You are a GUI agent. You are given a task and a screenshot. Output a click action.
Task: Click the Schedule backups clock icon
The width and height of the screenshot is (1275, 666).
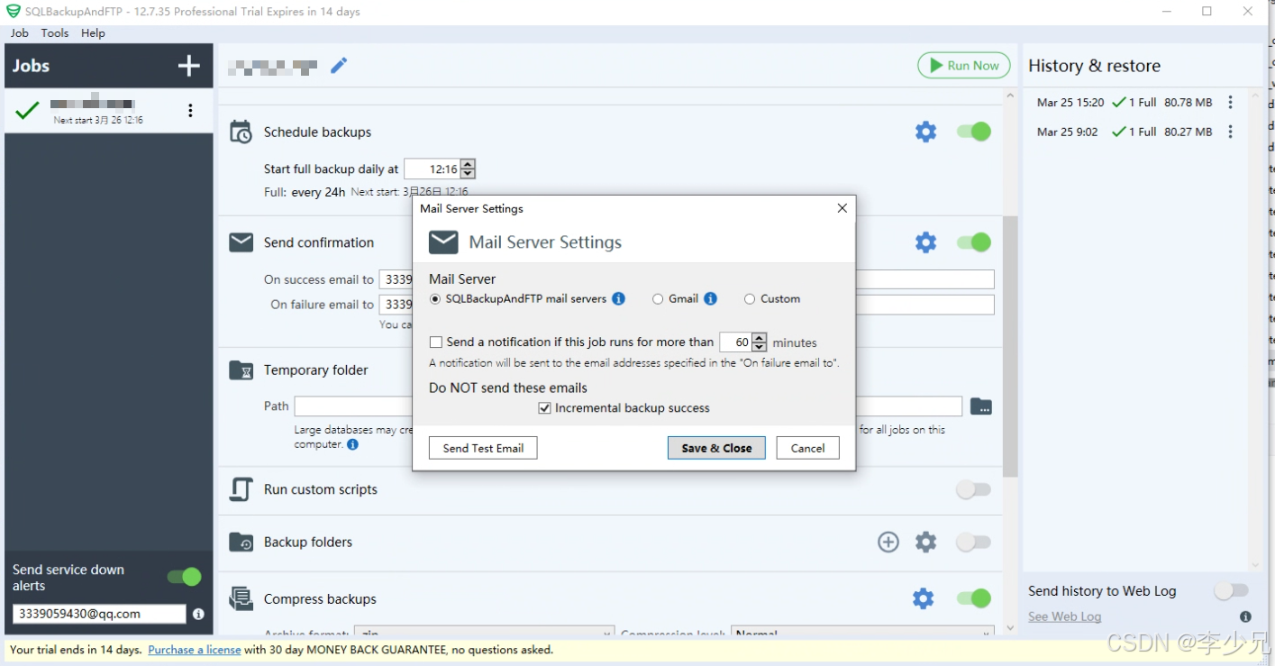pos(241,132)
